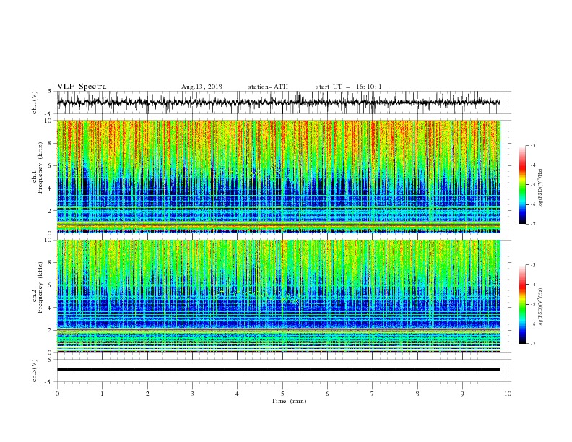Click the "station=ATH" header label

pos(268,87)
